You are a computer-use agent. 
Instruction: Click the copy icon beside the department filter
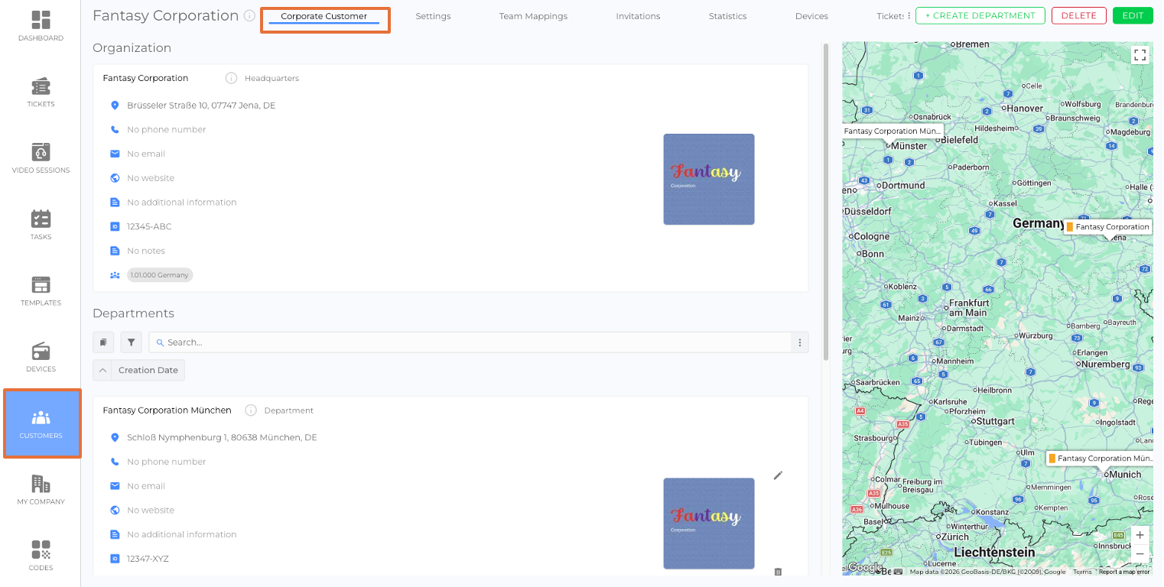(103, 342)
